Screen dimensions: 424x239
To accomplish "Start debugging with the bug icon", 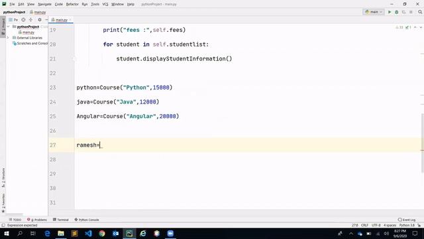I will click(x=397, y=12).
